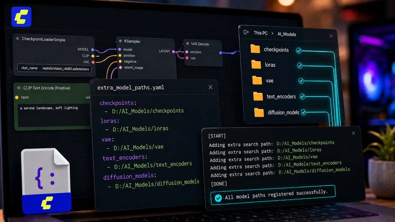This screenshot has height=222, width=395.
Task: Click the 'All model paths registered successfully' banner
Action: (273, 195)
